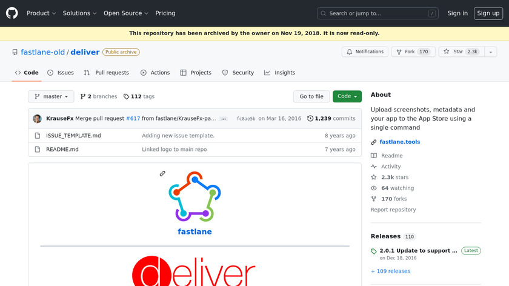Click the README anchor link icon
This screenshot has height=286, width=509.
point(162,174)
